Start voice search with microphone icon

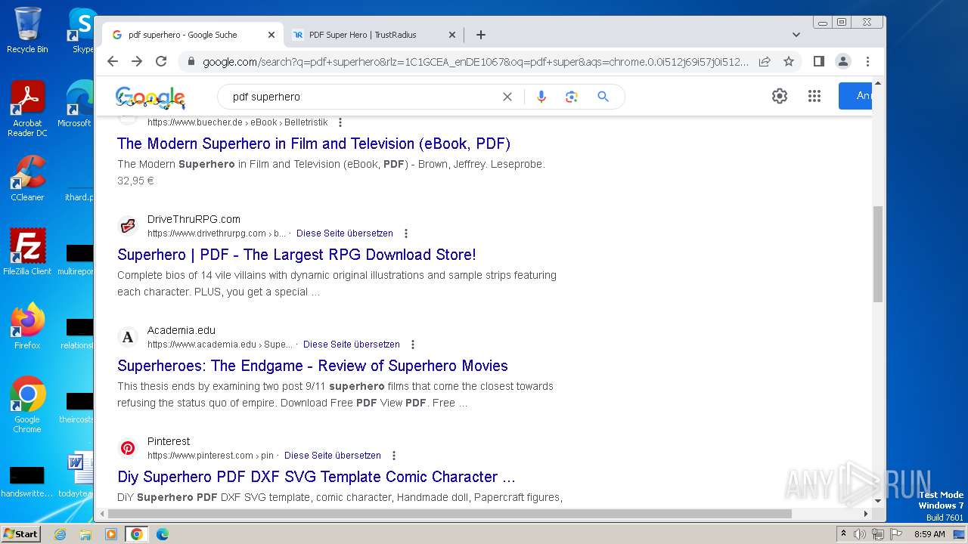click(x=541, y=97)
